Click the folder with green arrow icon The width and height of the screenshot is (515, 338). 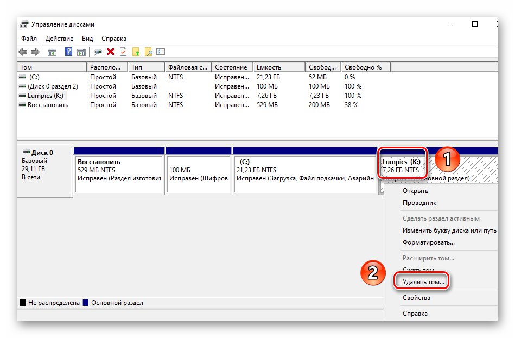(x=136, y=52)
